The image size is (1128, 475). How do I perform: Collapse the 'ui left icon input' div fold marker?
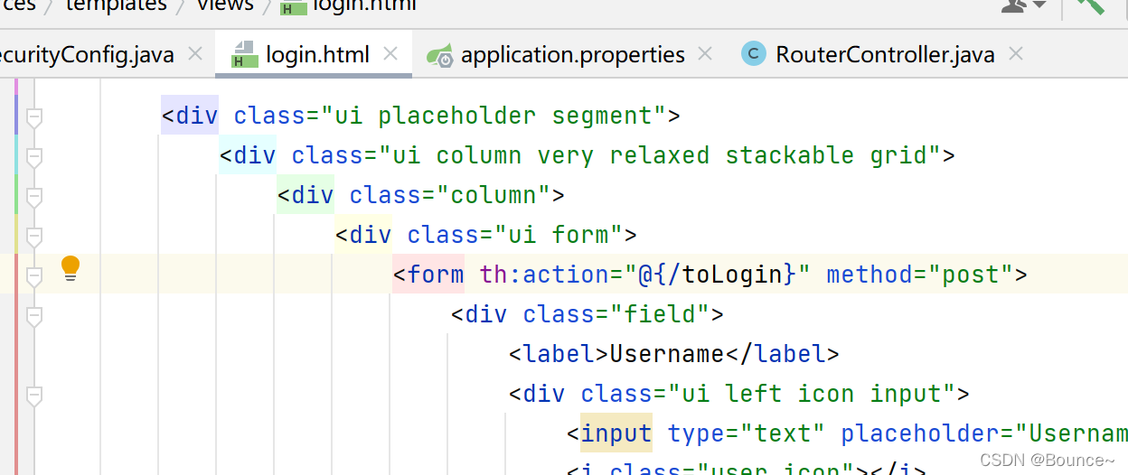click(34, 395)
